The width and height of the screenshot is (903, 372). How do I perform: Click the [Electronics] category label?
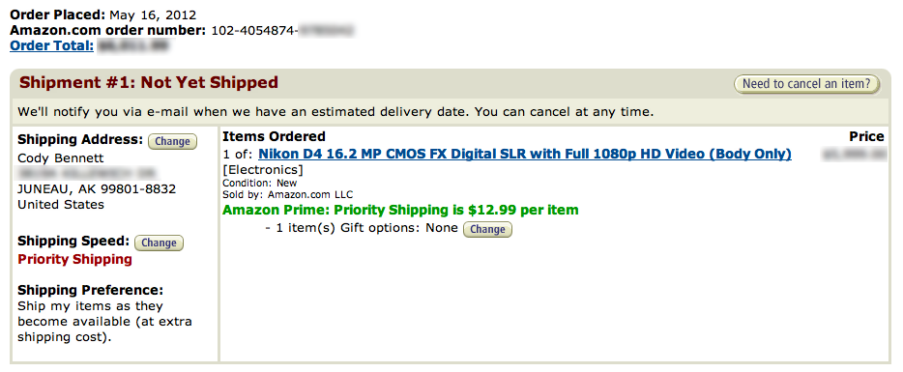pos(263,170)
